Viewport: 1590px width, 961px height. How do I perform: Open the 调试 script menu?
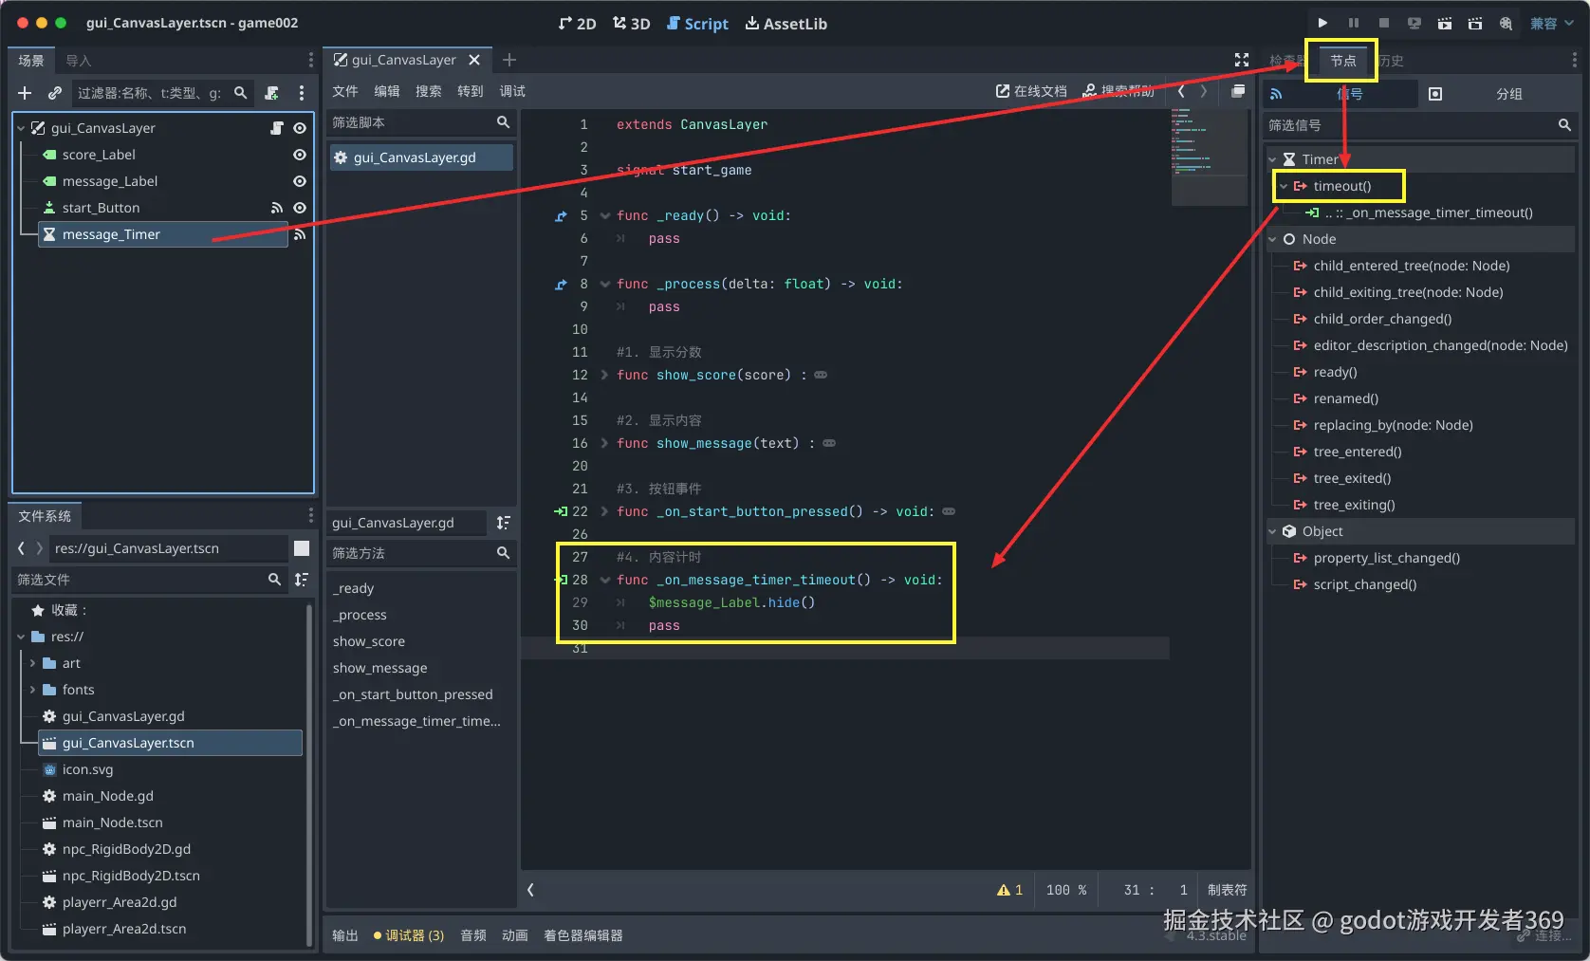coord(512,91)
